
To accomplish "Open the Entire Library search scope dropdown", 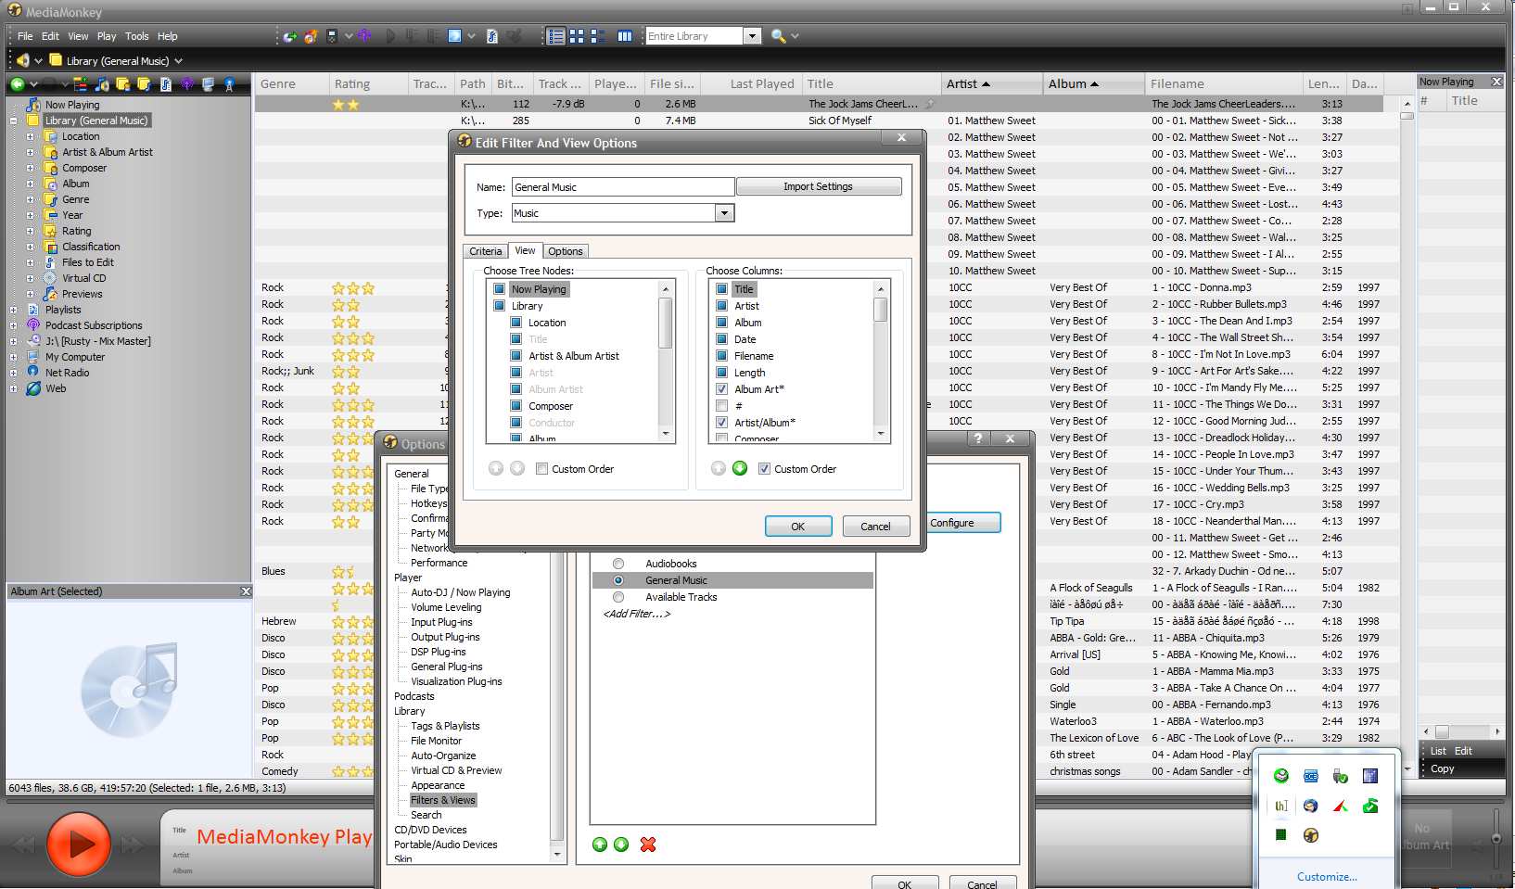I will (753, 36).
